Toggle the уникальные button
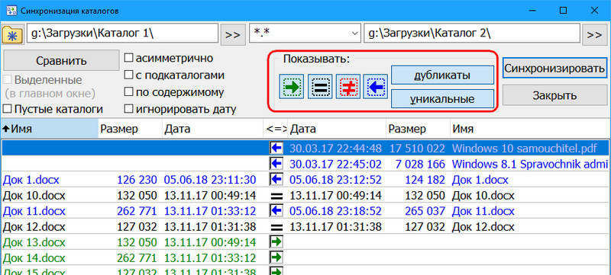Screen dimensions: 611x275 point(442,99)
